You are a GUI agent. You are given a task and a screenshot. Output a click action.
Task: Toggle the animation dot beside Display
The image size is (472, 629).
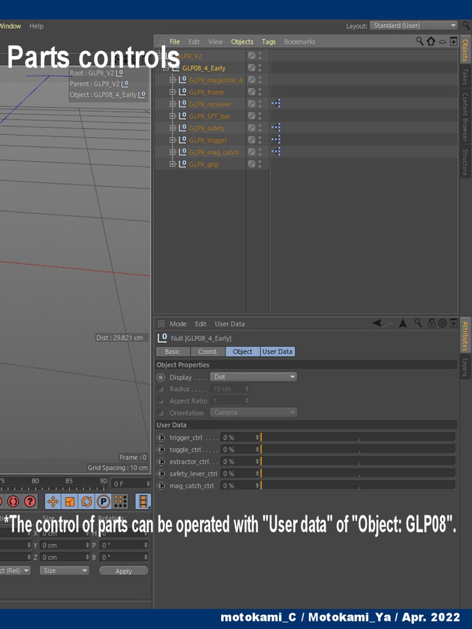(160, 377)
